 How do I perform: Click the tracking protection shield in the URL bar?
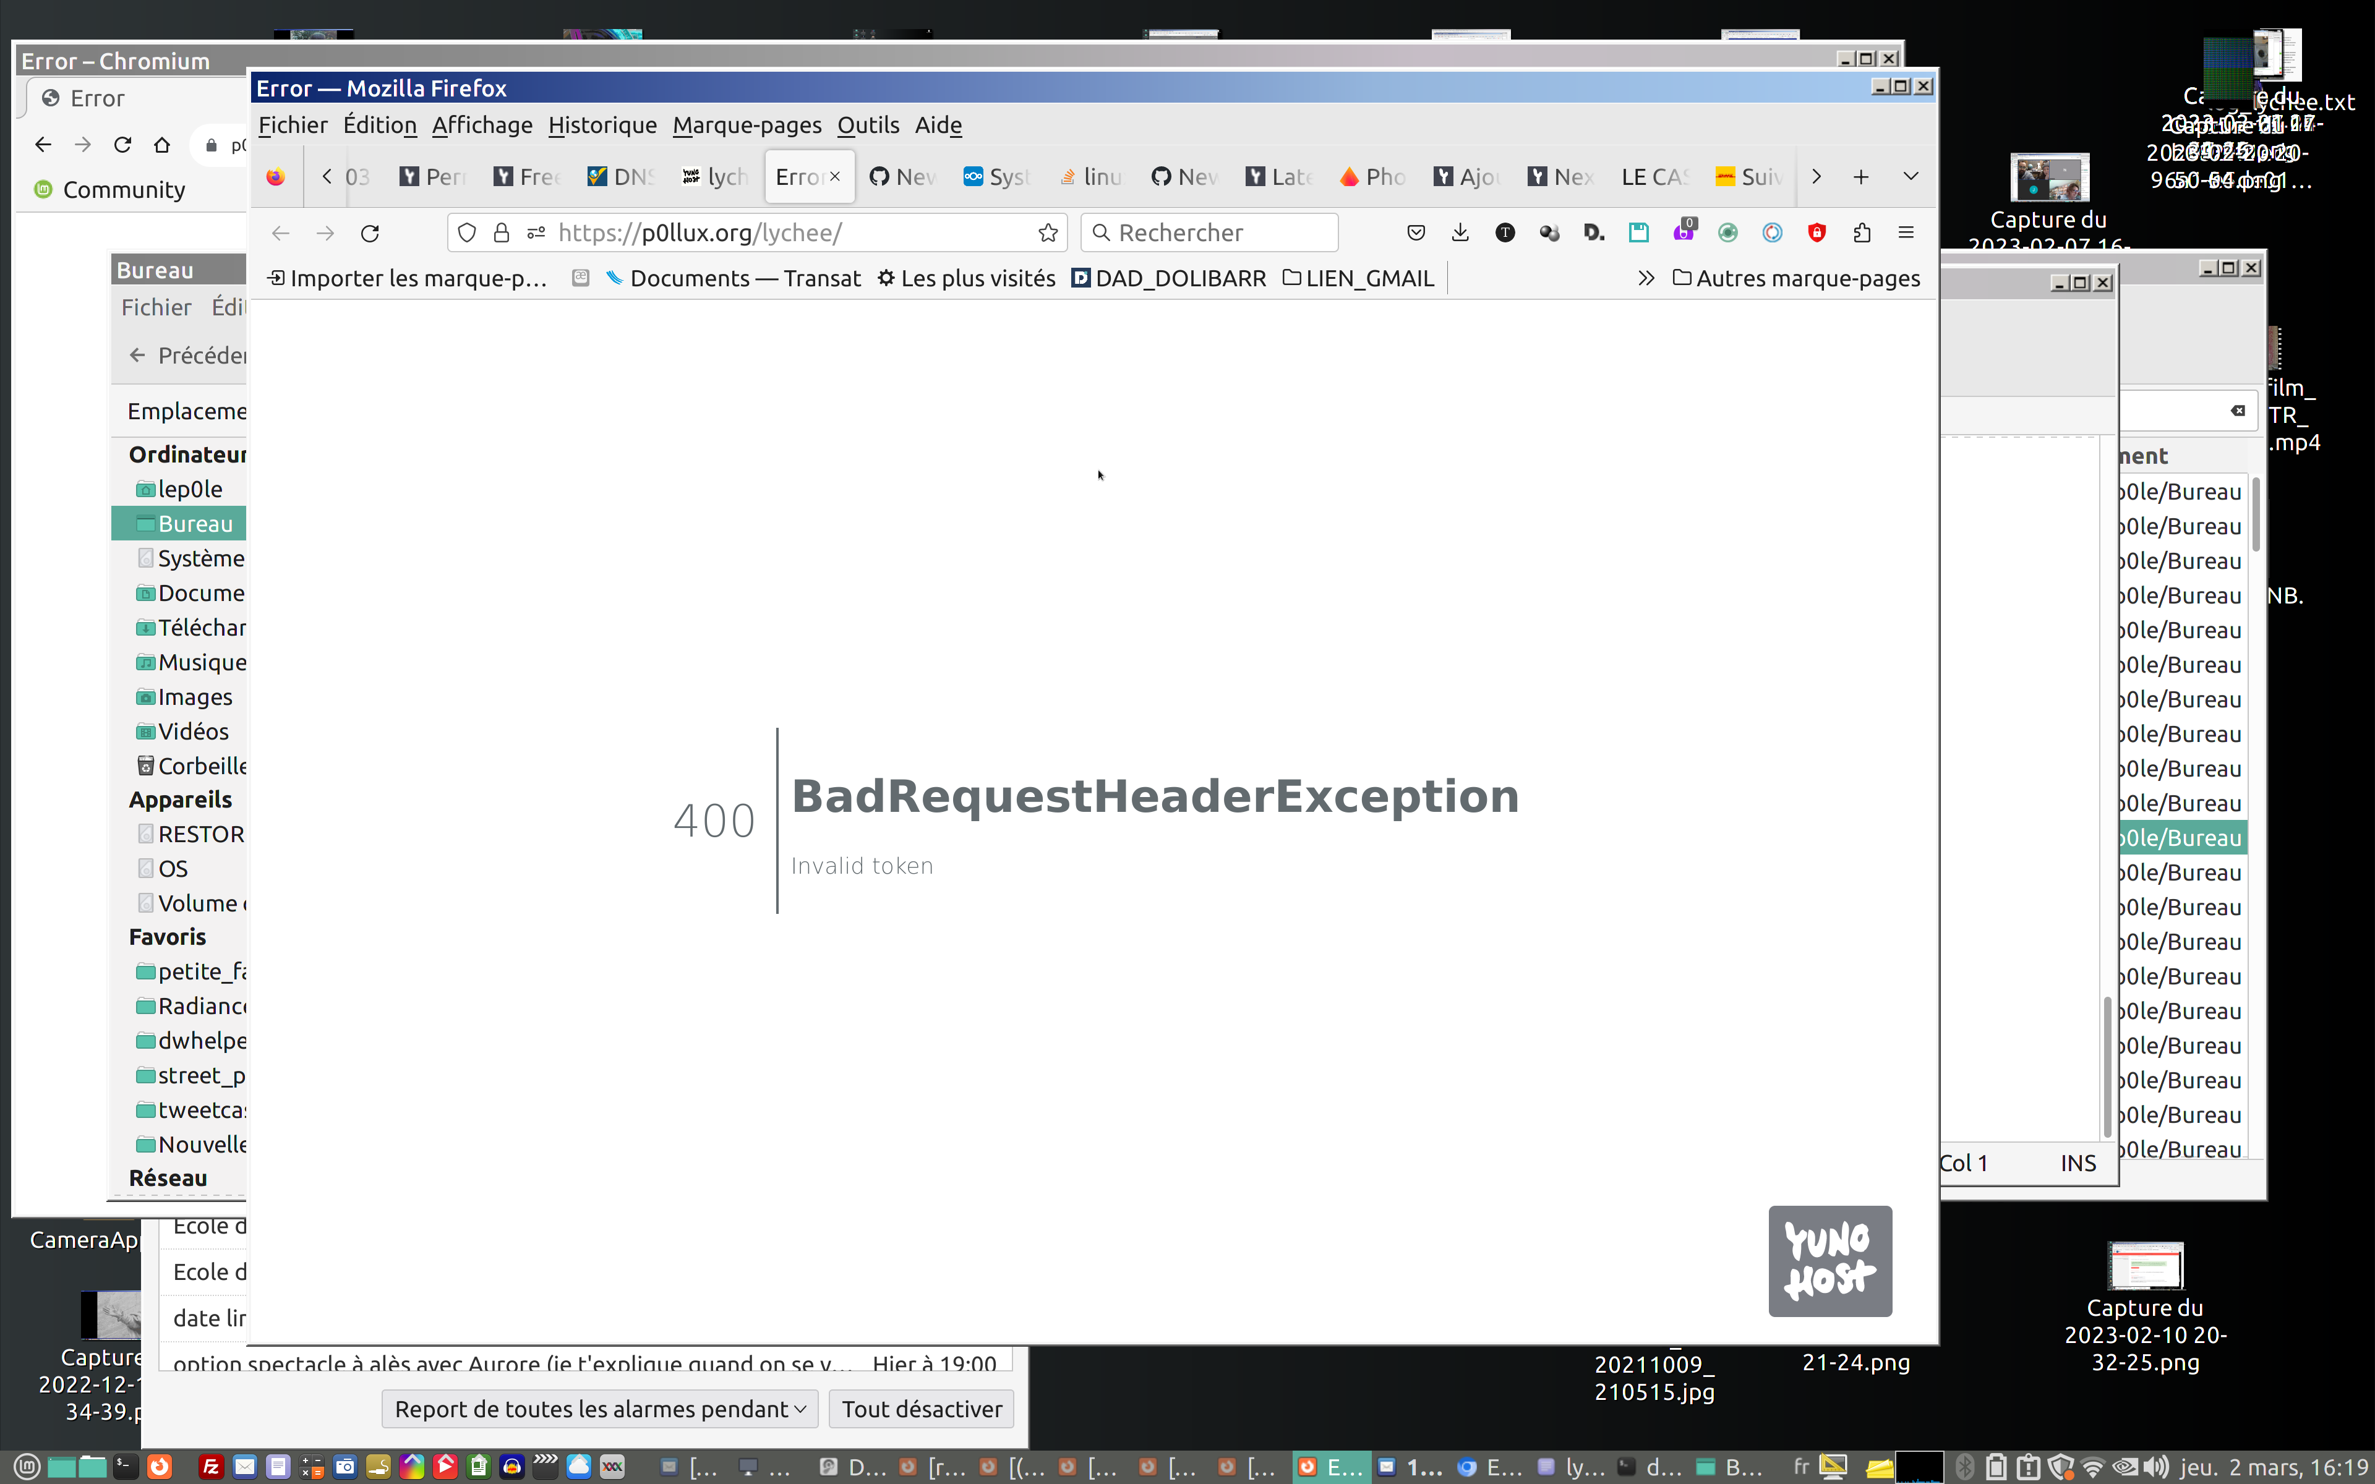467,232
